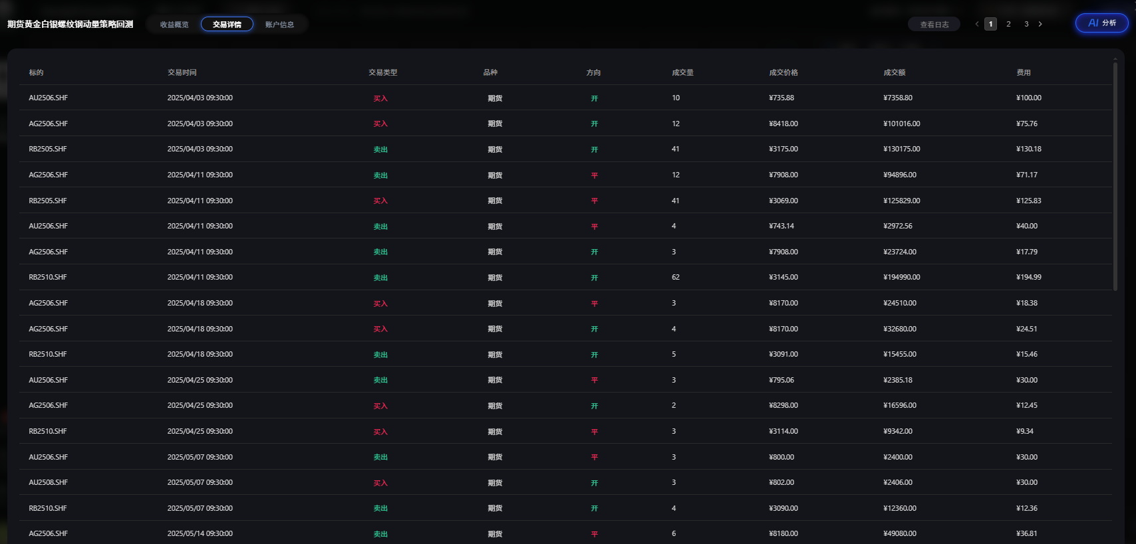The width and height of the screenshot is (1136, 544).
Task: Go to the previous page arrow
Action: click(977, 24)
